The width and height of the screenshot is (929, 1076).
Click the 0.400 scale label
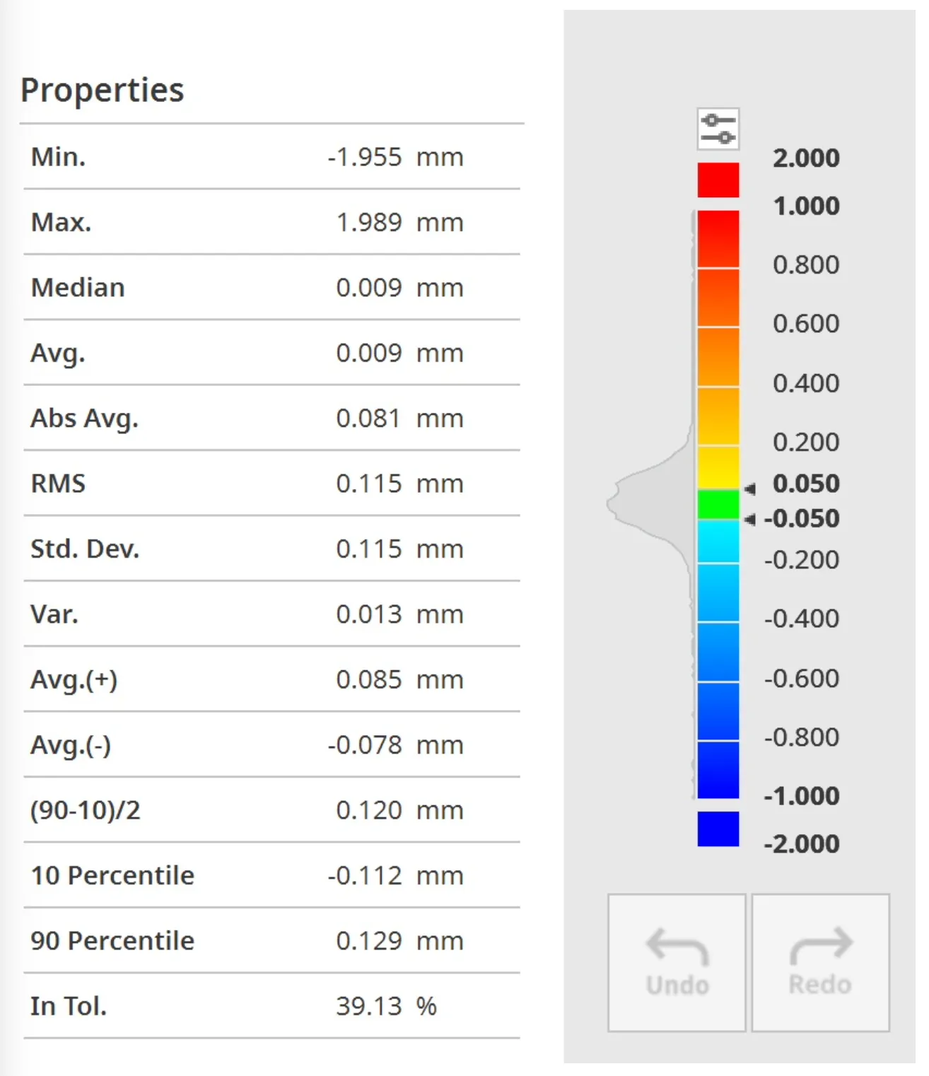tap(806, 383)
